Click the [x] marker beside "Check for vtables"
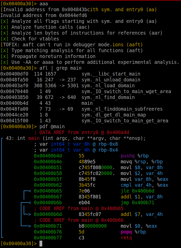 (4, 39)
